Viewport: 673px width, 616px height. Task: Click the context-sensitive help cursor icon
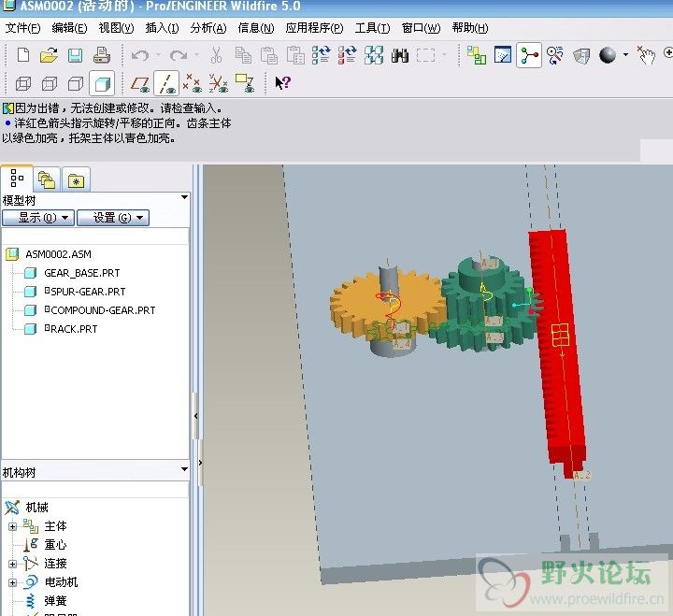[x=283, y=82]
